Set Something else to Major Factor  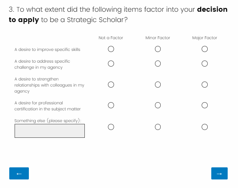(205, 127)
